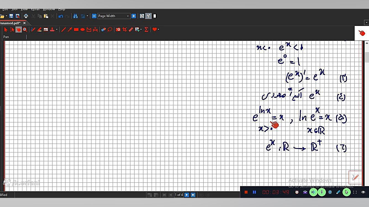The width and height of the screenshot is (369, 207).
Task: Toggle the fit-width continuous layout button
Action: pos(148,16)
